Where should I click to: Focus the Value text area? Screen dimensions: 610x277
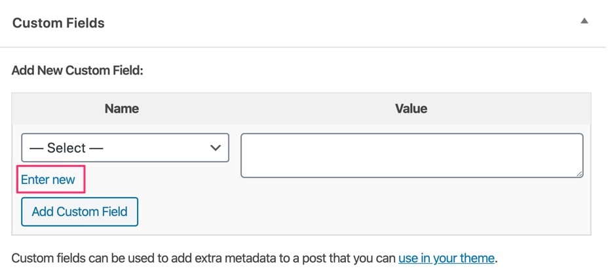pos(411,155)
